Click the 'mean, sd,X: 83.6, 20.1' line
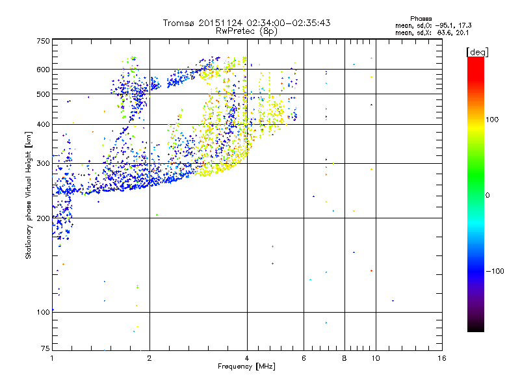 [432, 32]
